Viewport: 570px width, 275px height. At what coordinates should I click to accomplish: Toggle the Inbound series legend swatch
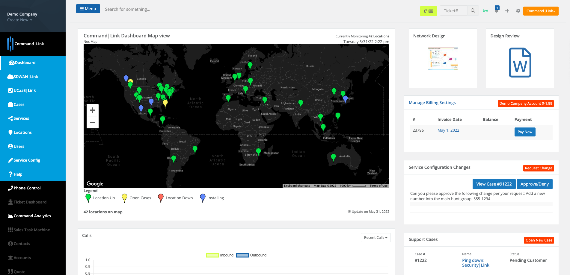click(212, 255)
